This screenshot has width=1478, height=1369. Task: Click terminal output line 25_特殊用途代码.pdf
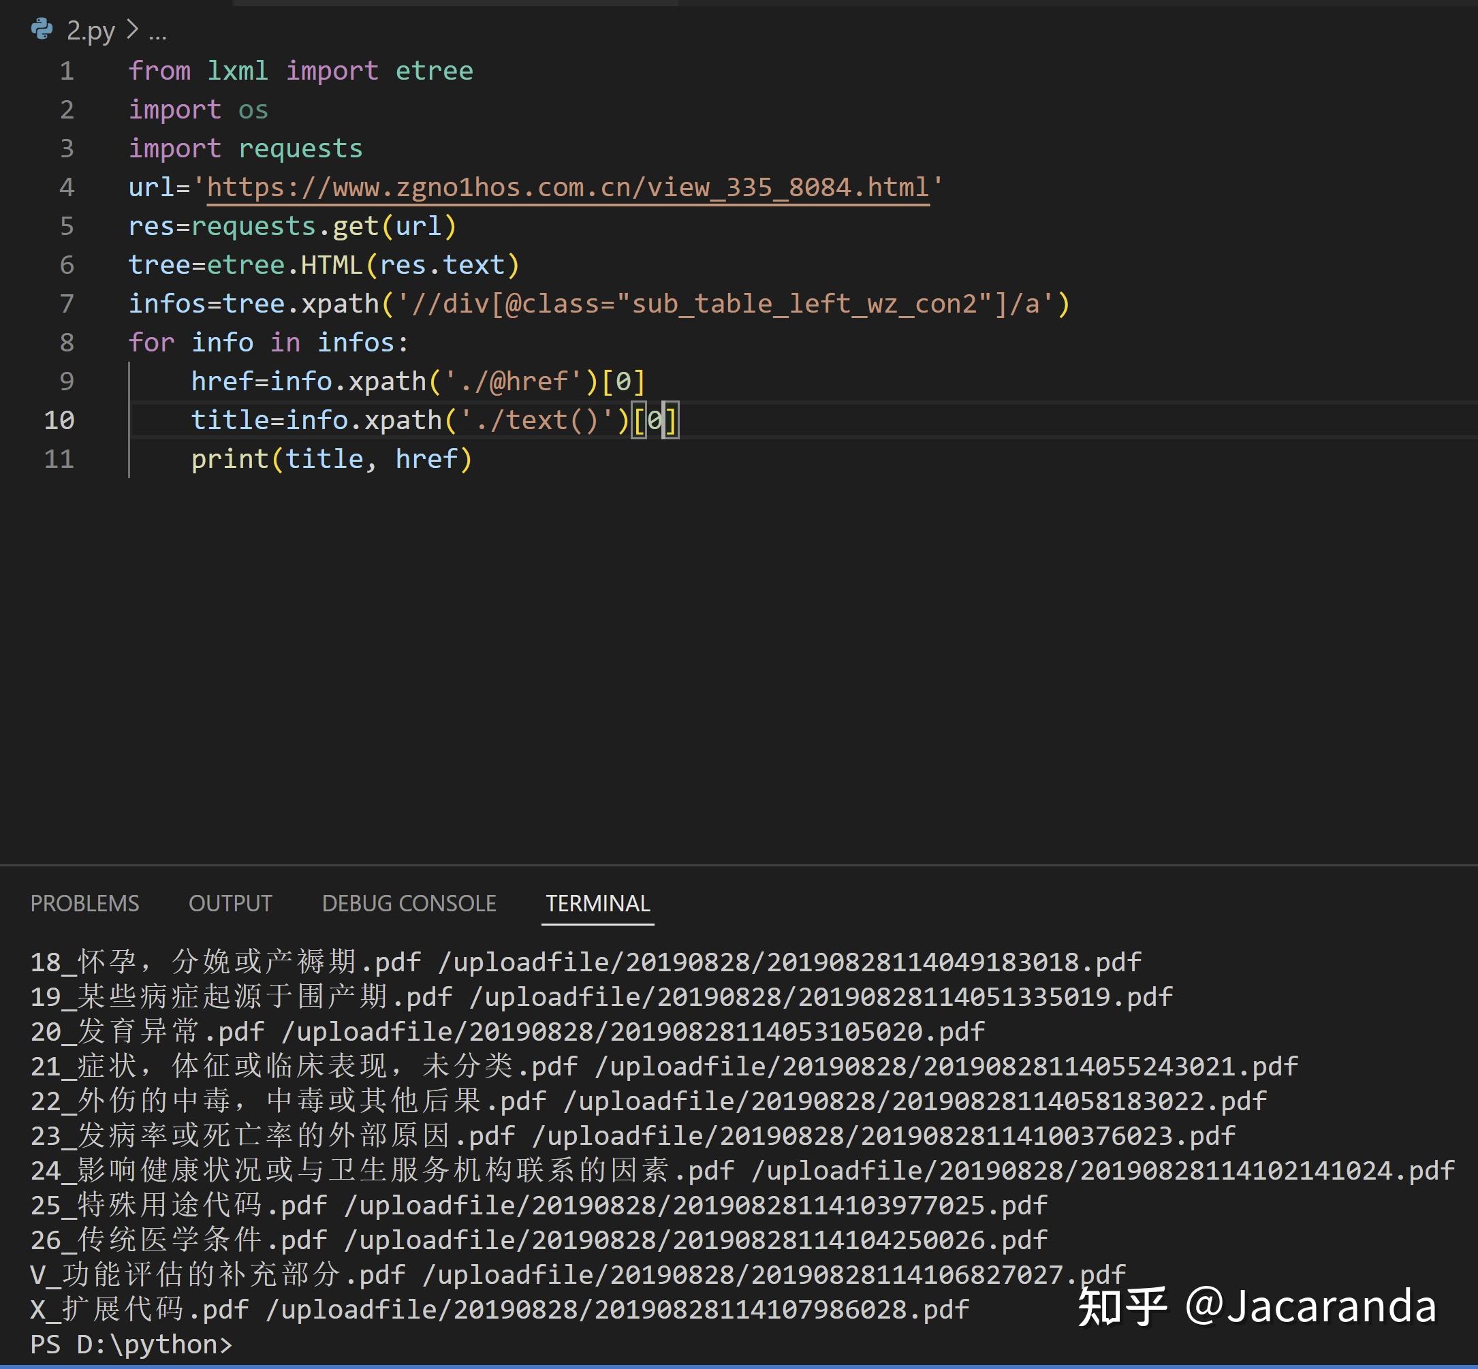(x=178, y=1205)
